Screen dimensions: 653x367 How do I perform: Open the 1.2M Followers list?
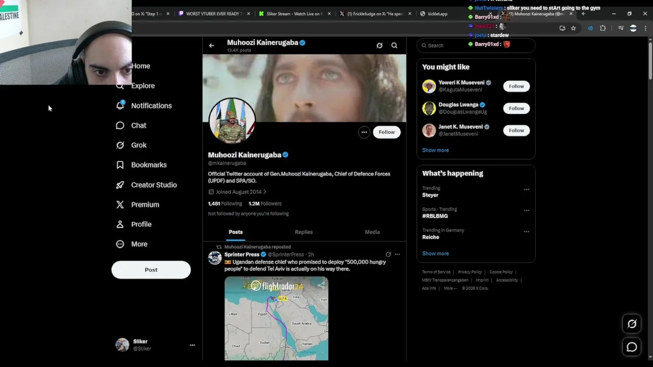[x=265, y=203]
